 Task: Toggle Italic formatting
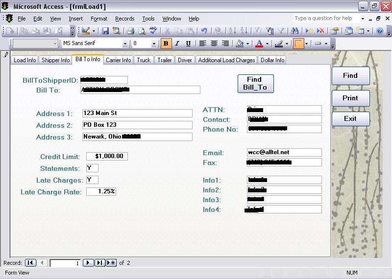pyautogui.click(x=176, y=44)
